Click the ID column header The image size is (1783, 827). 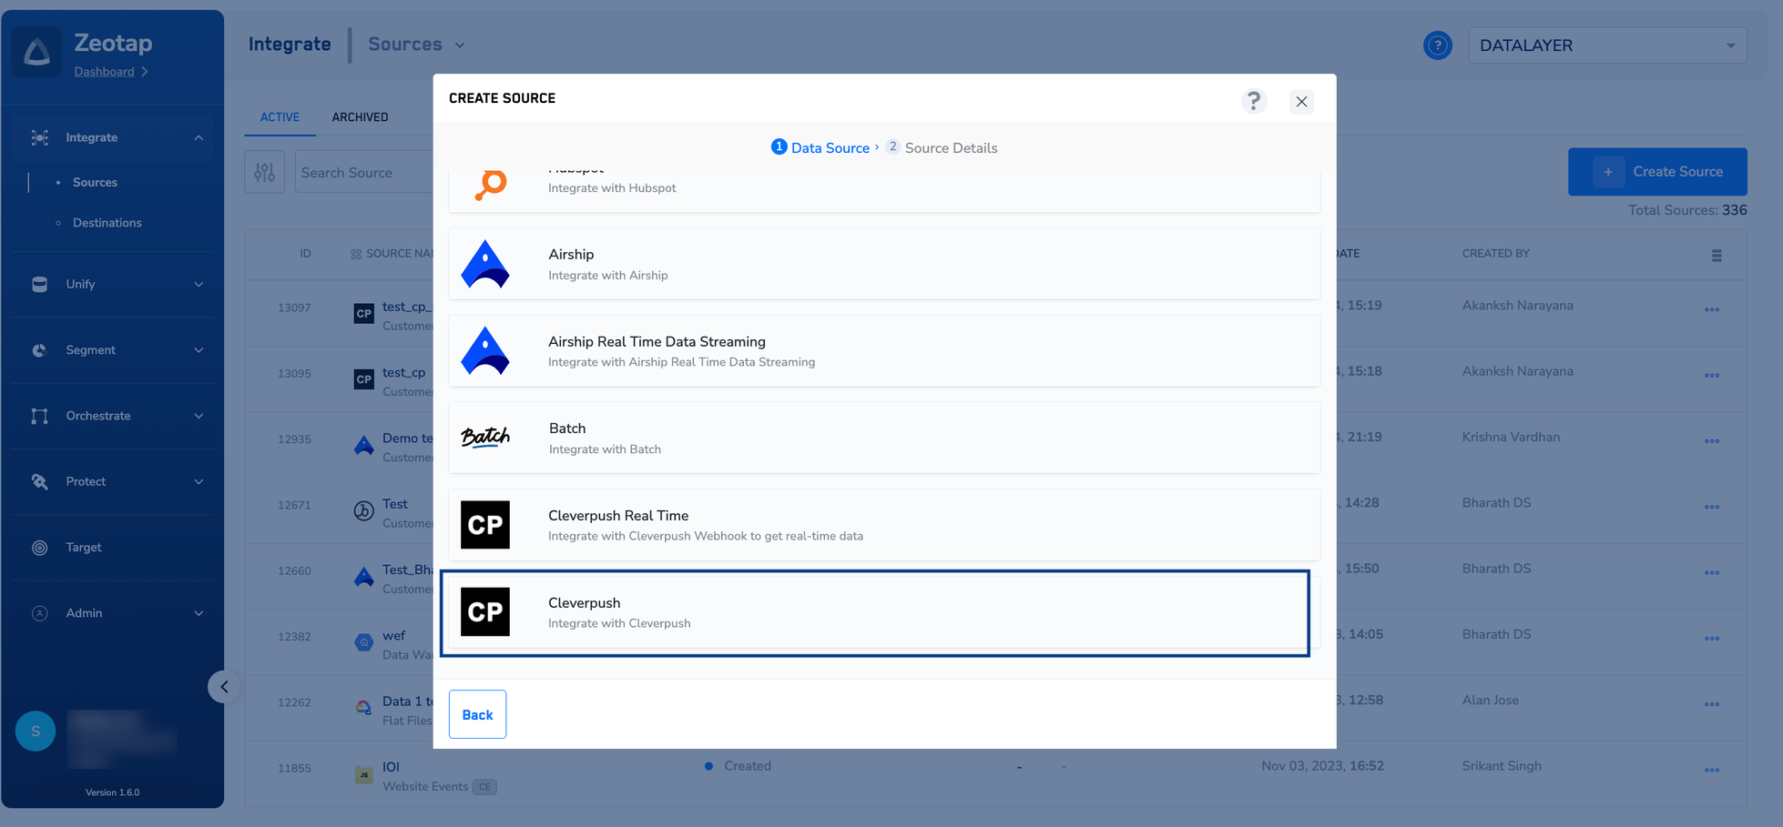(x=305, y=254)
